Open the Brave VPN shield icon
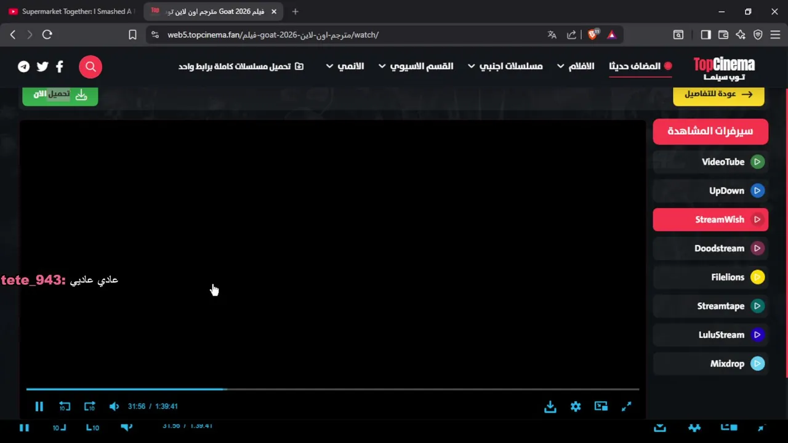 [x=758, y=35]
